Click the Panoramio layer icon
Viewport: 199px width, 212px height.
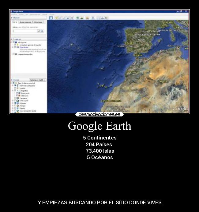click(19, 93)
